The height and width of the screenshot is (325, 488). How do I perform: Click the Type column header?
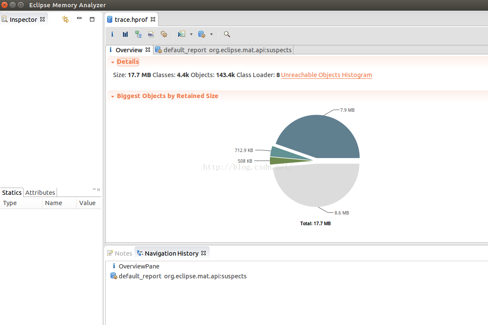click(x=21, y=203)
